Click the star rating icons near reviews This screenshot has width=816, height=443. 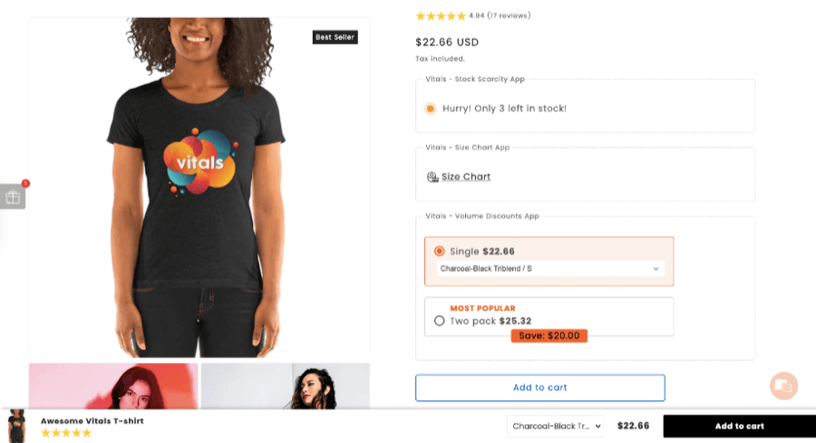point(441,15)
